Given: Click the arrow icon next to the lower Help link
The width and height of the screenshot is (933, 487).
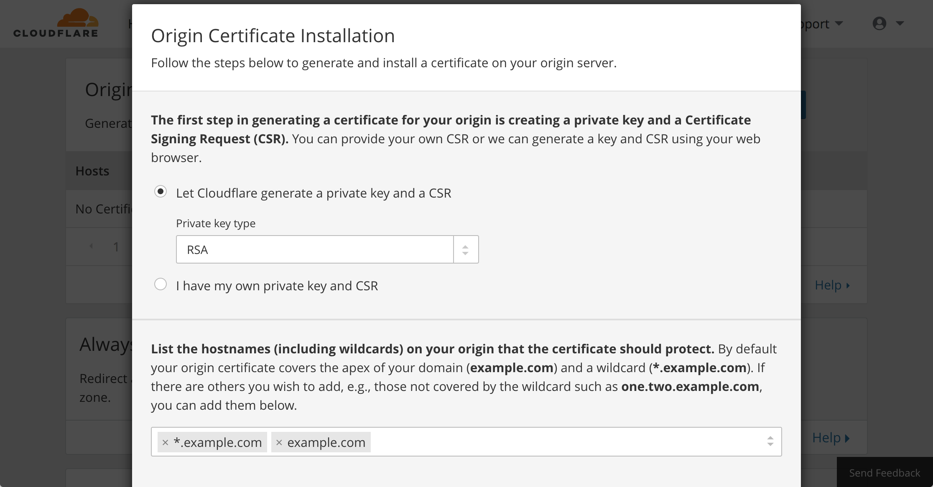Looking at the screenshot, I should tap(848, 438).
